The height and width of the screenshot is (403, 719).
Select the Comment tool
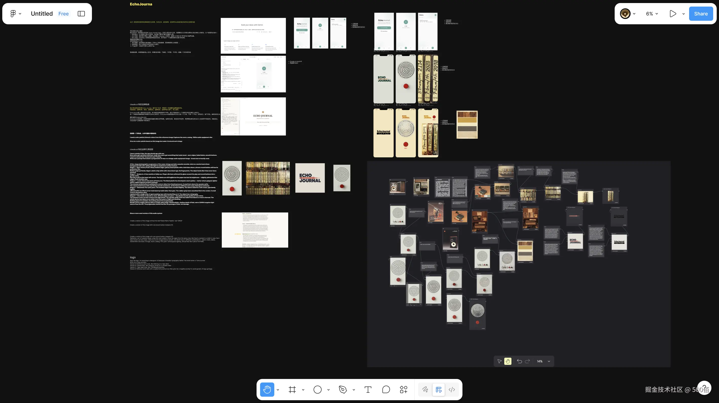(386, 389)
